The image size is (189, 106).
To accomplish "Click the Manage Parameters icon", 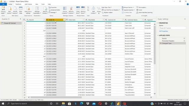I will (37, 9).
